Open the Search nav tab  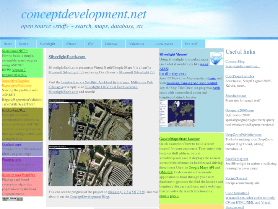tap(26, 44)
